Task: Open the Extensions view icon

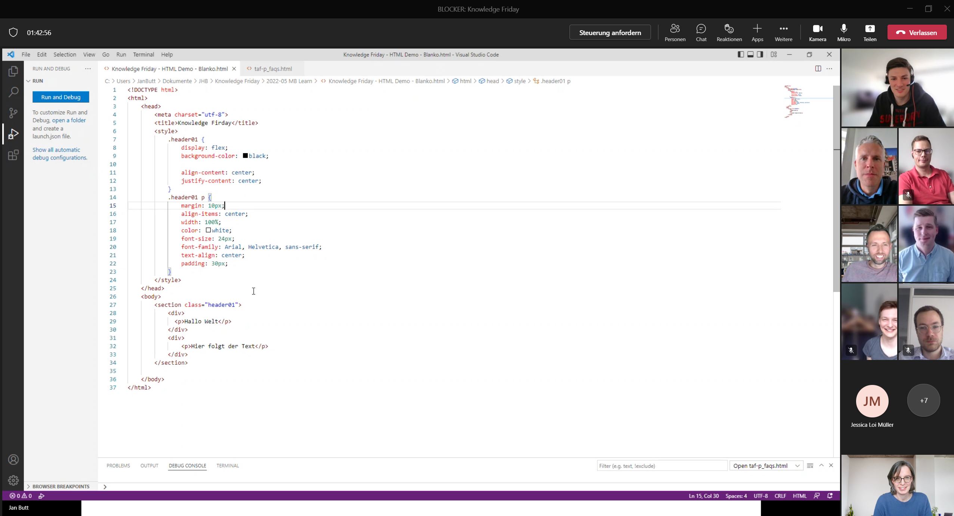Action: click(x=13, y=155)
